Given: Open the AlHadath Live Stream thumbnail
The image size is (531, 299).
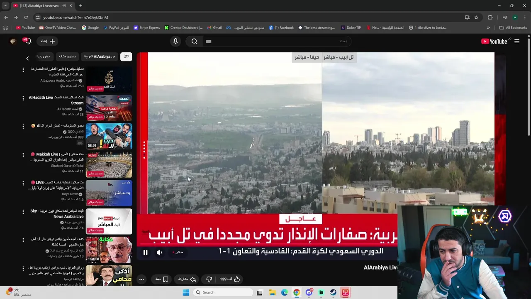Looking at the screenshot, I should [x=109, y=108].
